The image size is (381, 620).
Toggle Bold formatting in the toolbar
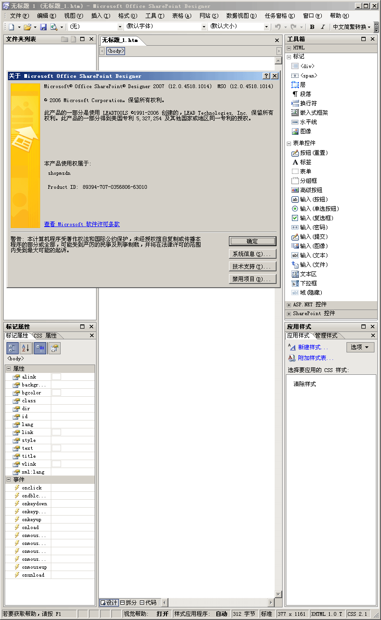click(312, 27)
